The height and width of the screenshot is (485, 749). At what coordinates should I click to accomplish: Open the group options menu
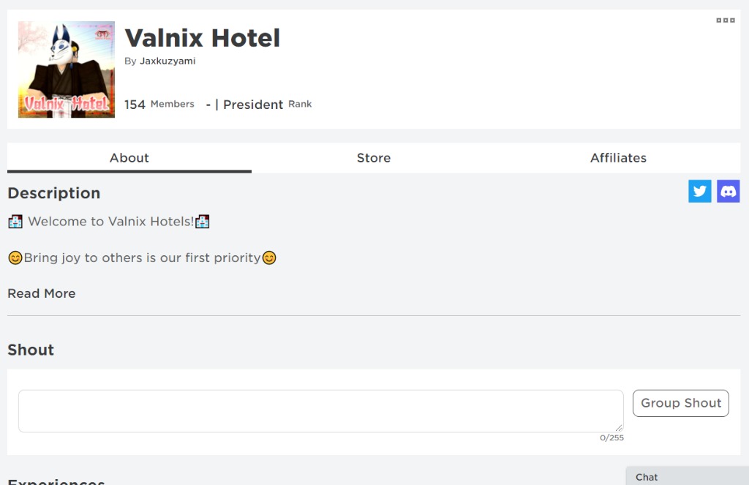coord(725,20)
